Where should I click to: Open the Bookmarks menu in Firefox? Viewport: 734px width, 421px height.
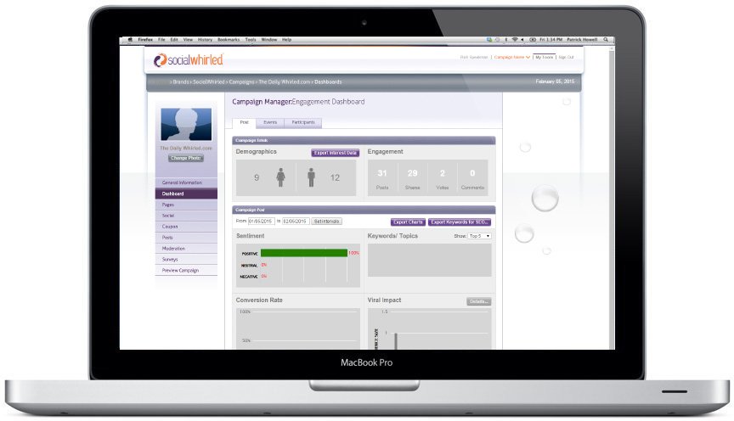tap(229, 39)
